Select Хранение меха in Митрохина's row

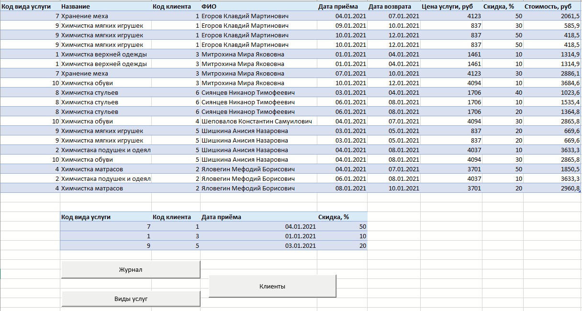point(106,74)
